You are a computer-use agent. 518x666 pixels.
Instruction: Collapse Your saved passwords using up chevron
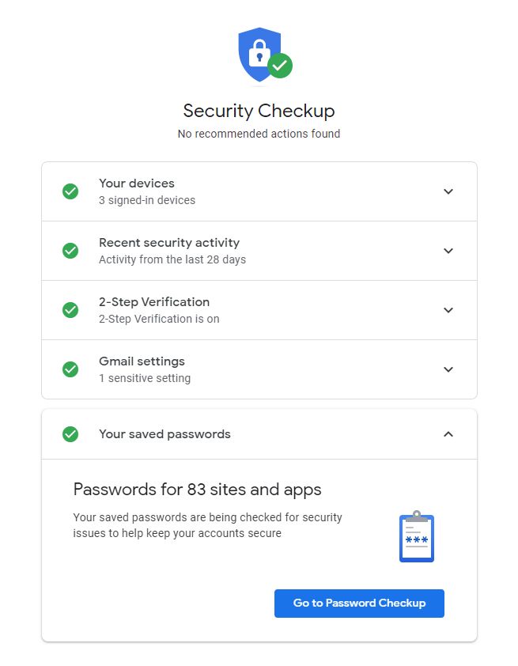point(448,434)
